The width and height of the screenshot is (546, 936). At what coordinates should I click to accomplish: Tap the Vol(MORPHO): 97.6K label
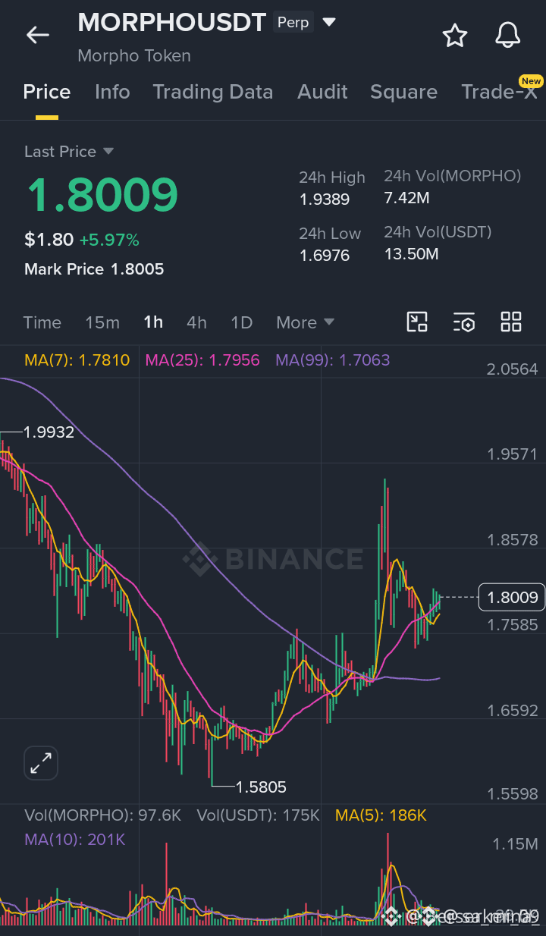click(102, 815)
